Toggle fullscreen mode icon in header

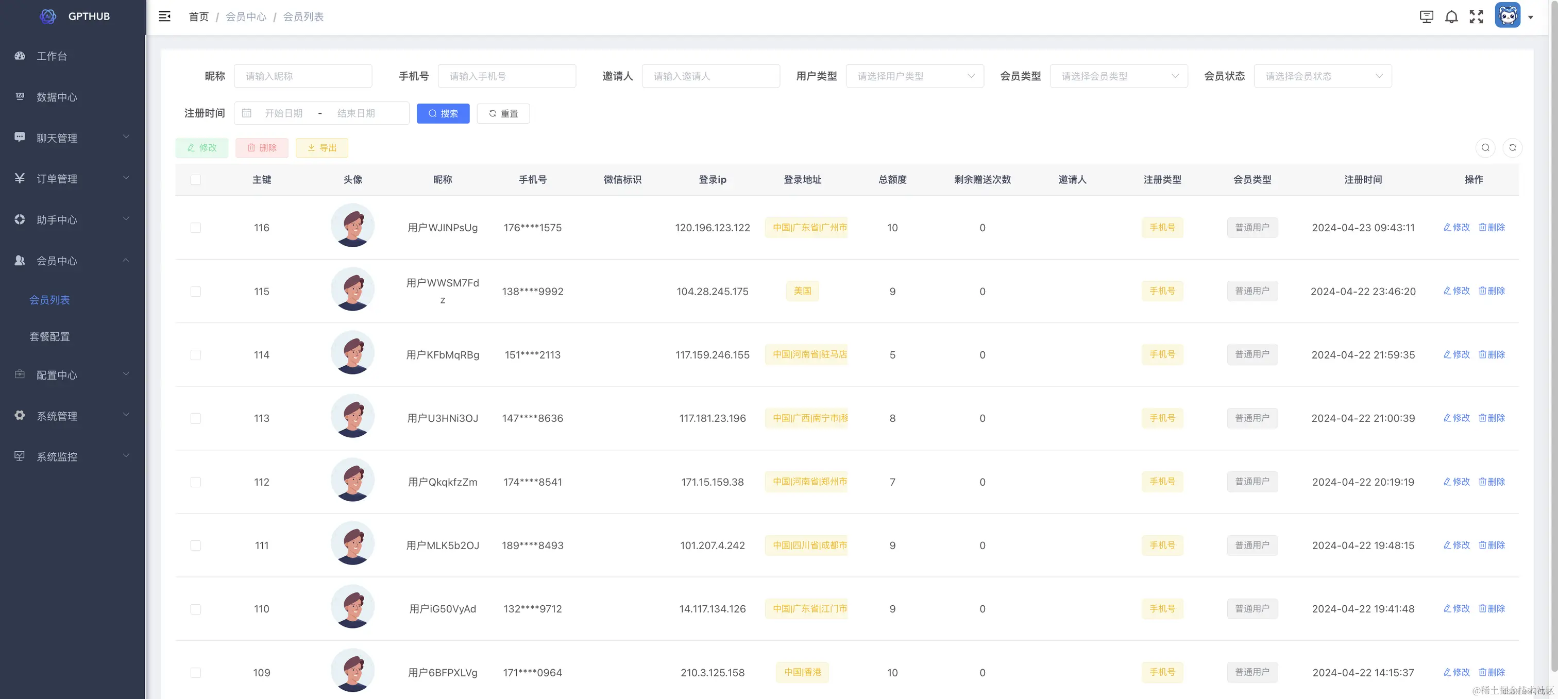1477,17
